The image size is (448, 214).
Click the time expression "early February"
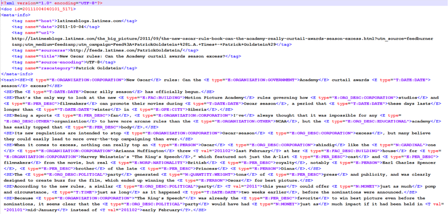[x=161, y=210]
